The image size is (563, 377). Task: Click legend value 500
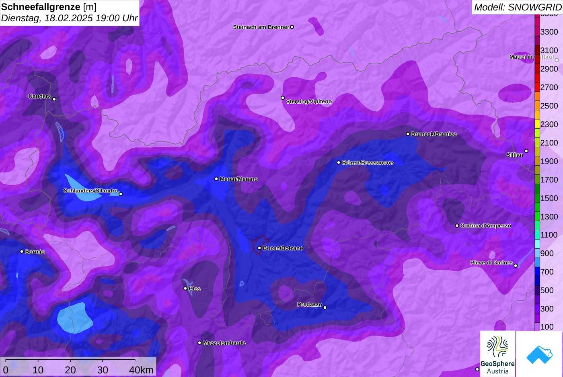[x=547, y=290]
